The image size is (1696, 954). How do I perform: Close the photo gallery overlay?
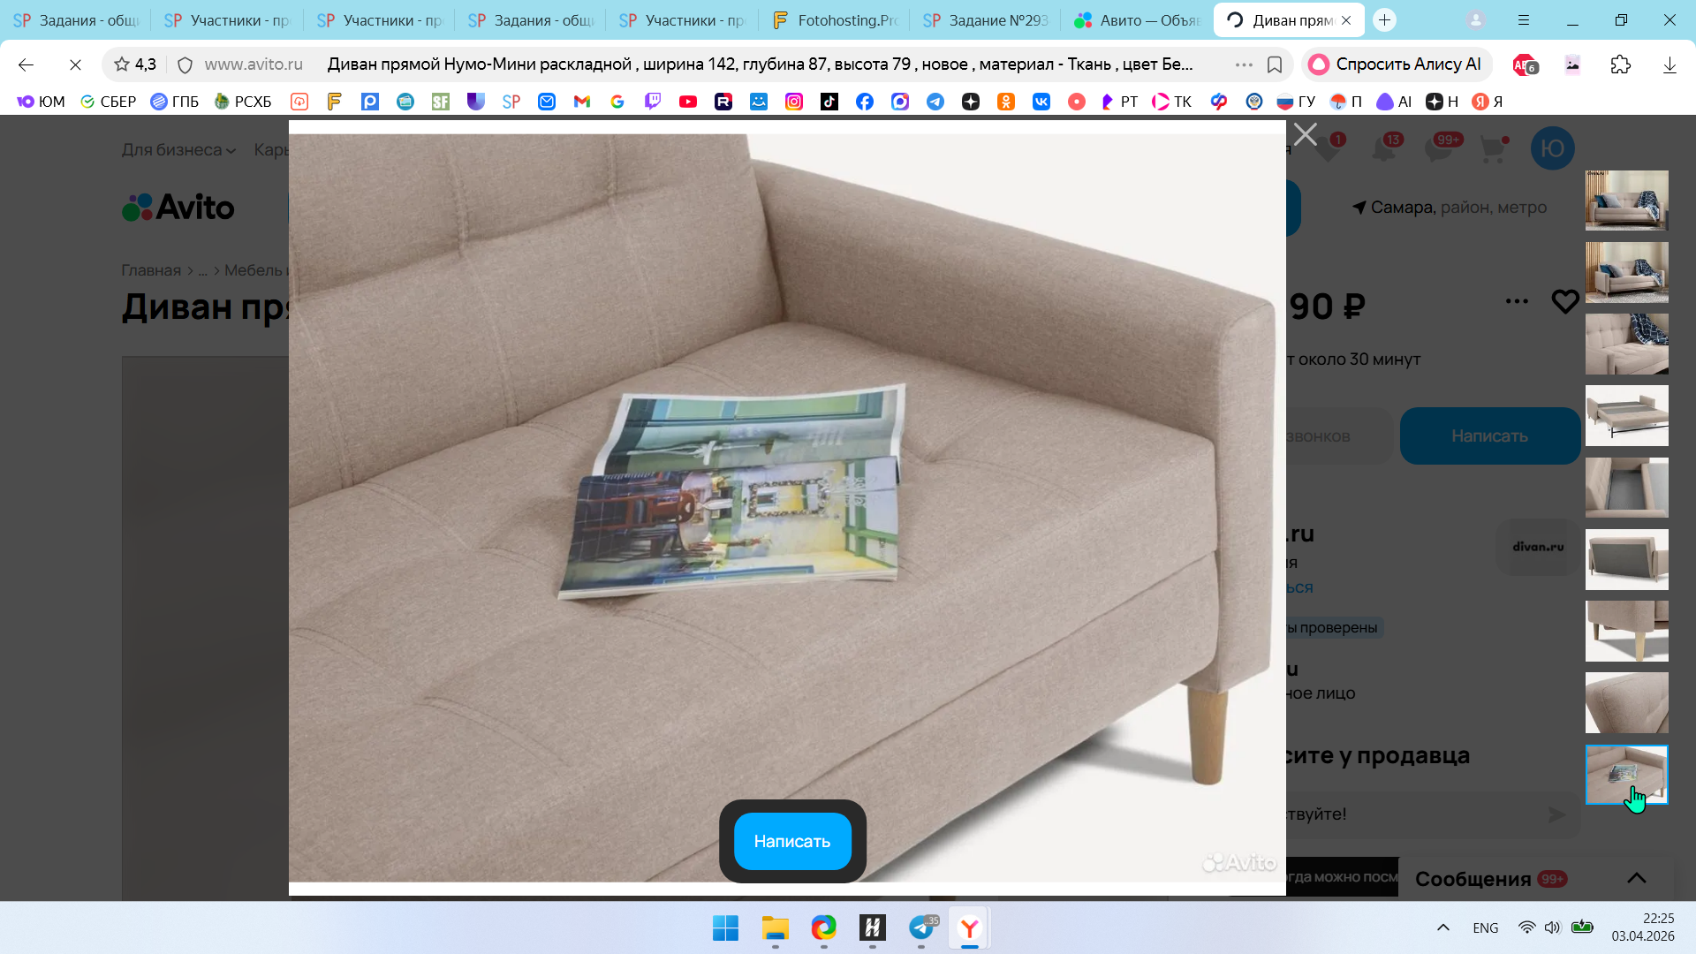pyautogui.click(x=1305, y=134)
